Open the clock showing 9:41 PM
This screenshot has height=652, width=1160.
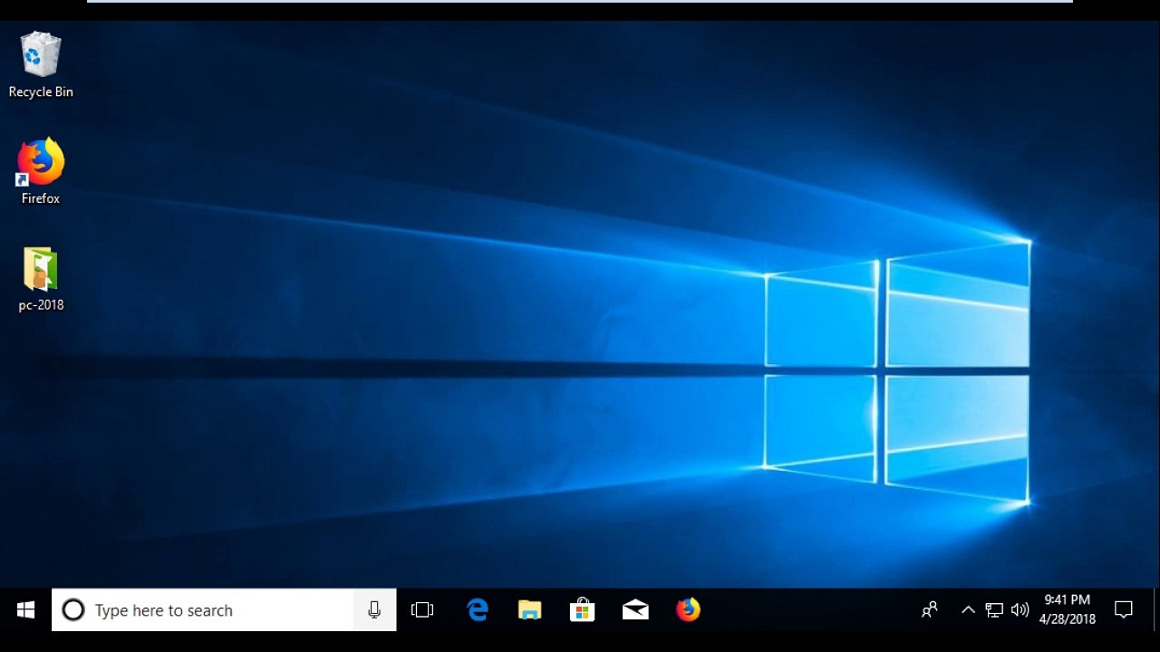(1068, 610)
